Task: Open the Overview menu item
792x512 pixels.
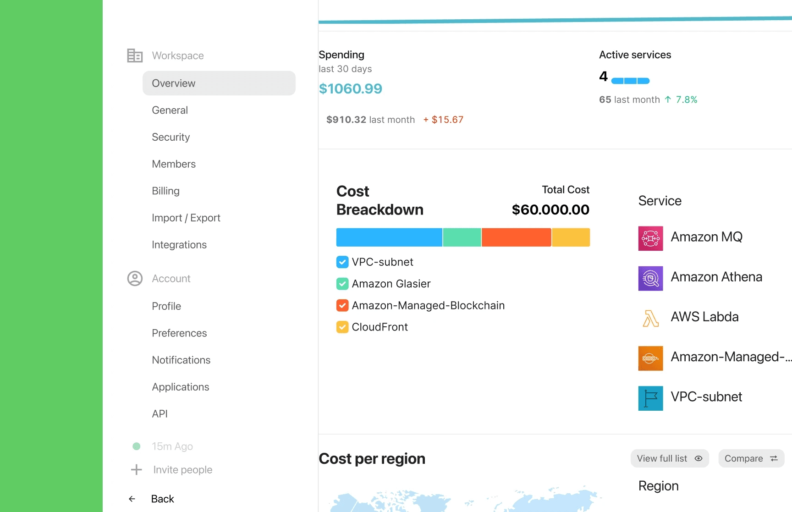Action: [x=219, y=83]
